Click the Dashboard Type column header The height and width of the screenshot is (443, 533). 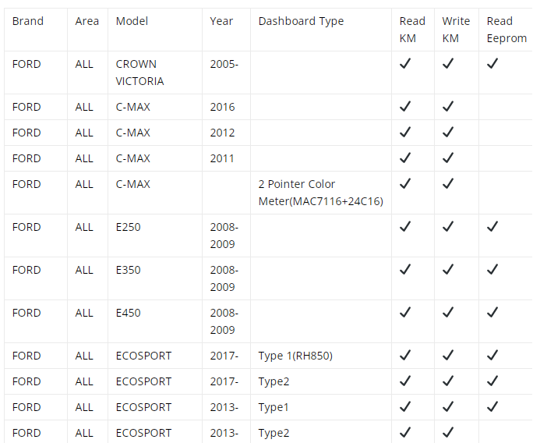(301, 21)
